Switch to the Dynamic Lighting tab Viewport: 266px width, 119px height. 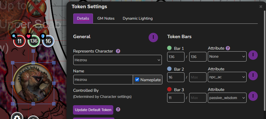138,18
